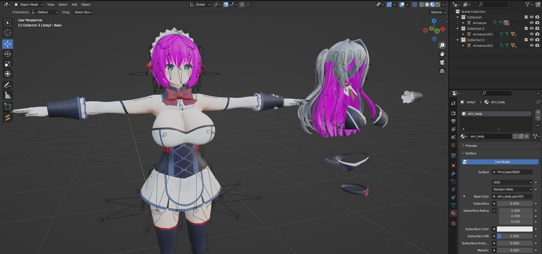
Task: Select the Cursor tool in the toolbar
Action: (8, 33)
